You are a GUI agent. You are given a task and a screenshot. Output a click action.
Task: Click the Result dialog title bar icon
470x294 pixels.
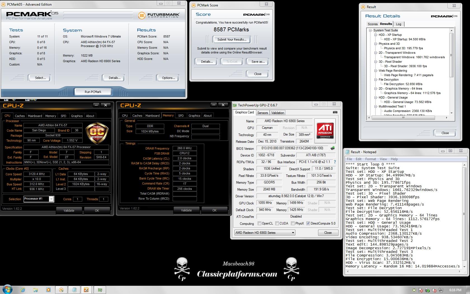click(363, 7)
